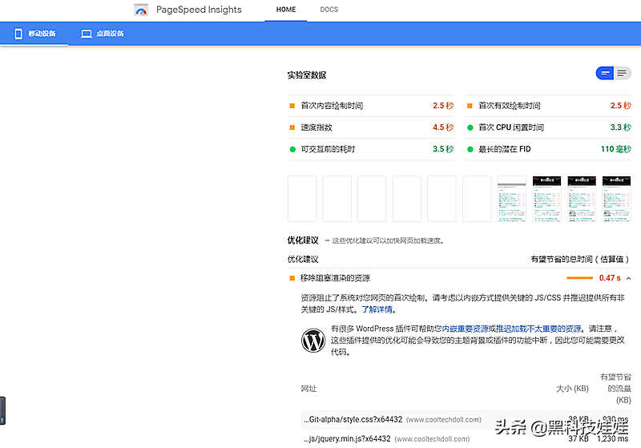Viewport: 641px width, 448px height.
Task: Open the 了解详情 link
Action: pos(377,309)
